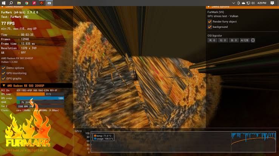Launch Google Chrome from the taskbar
The width and height of the screenshot is (279, 156).
(x=26, y=3)
